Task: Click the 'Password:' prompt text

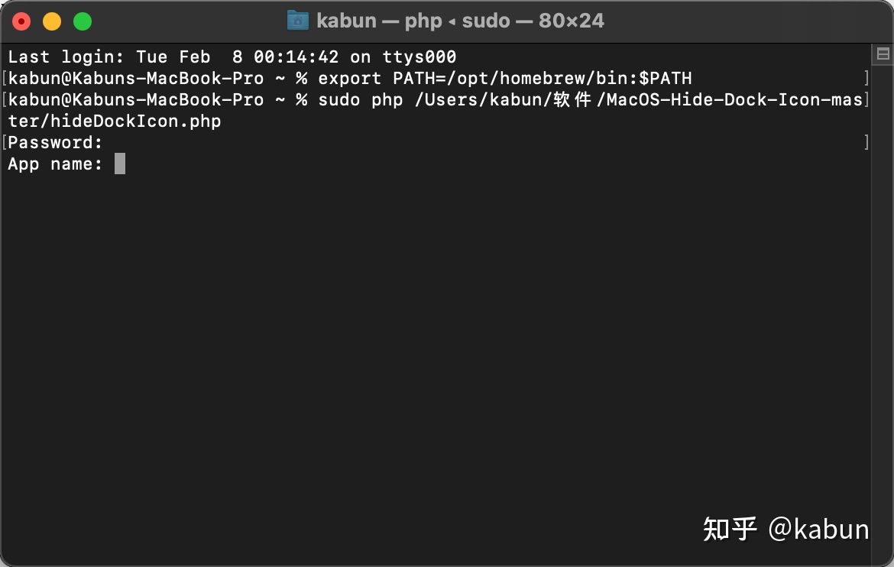Action: (x=55, y=142)
